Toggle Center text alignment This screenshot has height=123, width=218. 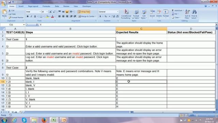point(63,16)
